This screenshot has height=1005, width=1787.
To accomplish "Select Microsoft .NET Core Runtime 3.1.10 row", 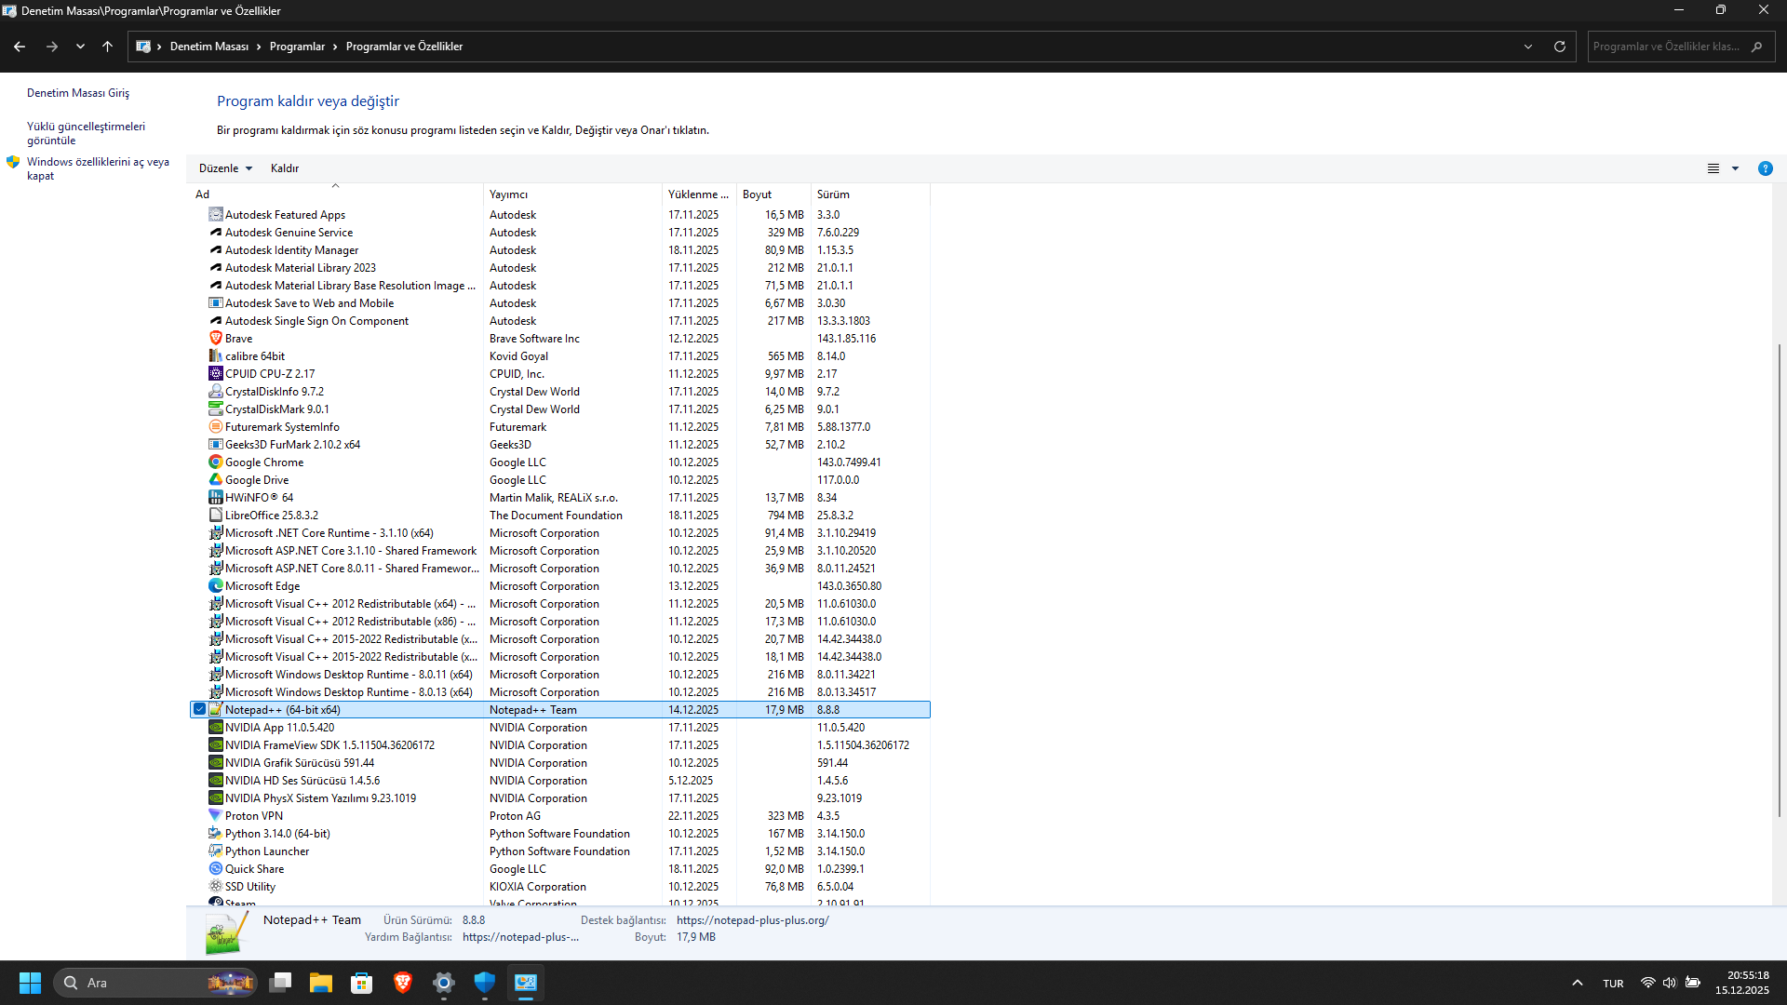I will point(559,533).
